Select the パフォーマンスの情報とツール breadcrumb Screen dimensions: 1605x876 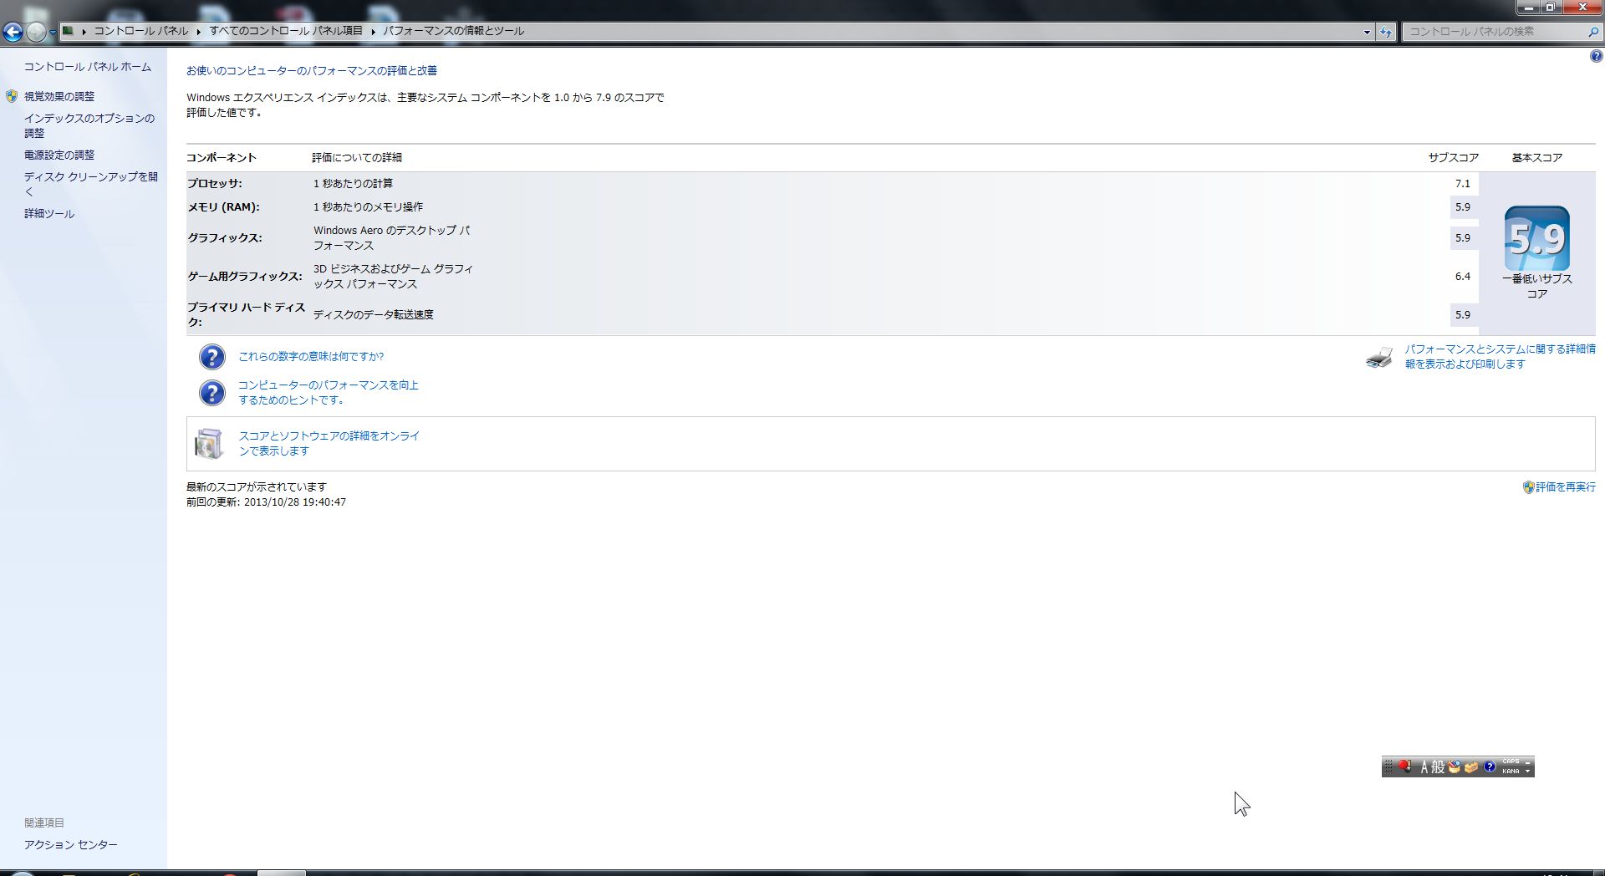click(x=454, y=31)
